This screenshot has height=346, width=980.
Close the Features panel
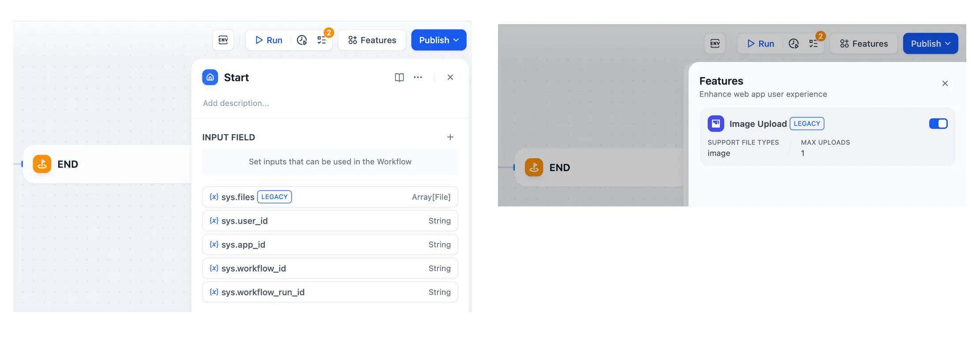[945, 83]
